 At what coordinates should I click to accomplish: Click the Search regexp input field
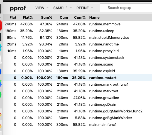(126, 8)
